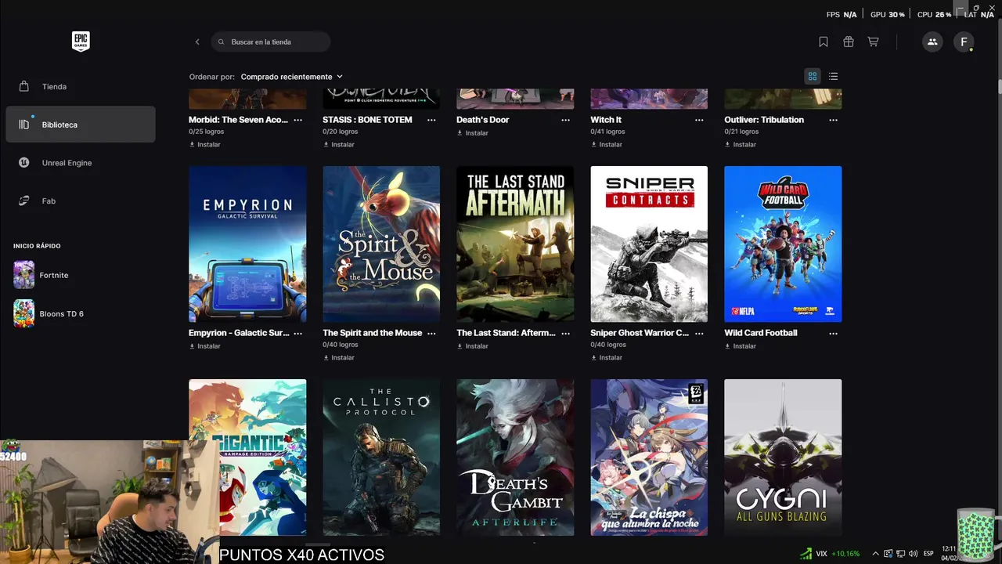Open the wishlist bookmark icon

point(824,42)
